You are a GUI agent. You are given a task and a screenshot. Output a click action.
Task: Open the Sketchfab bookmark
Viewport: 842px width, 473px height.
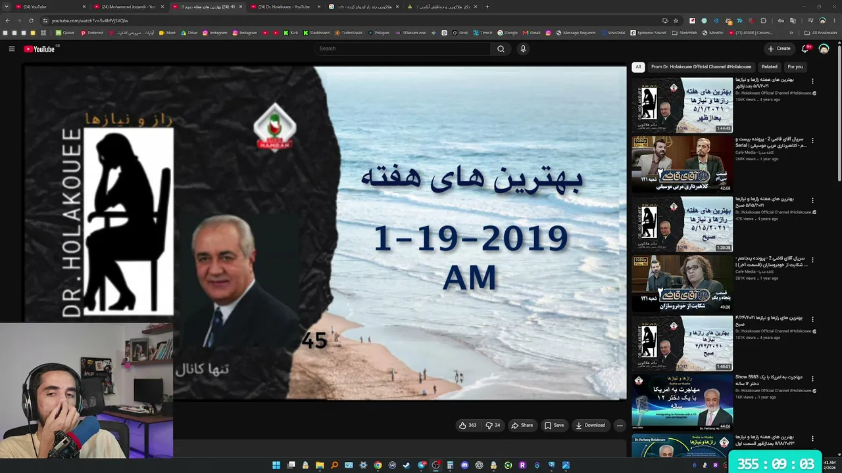pos(684,32)
